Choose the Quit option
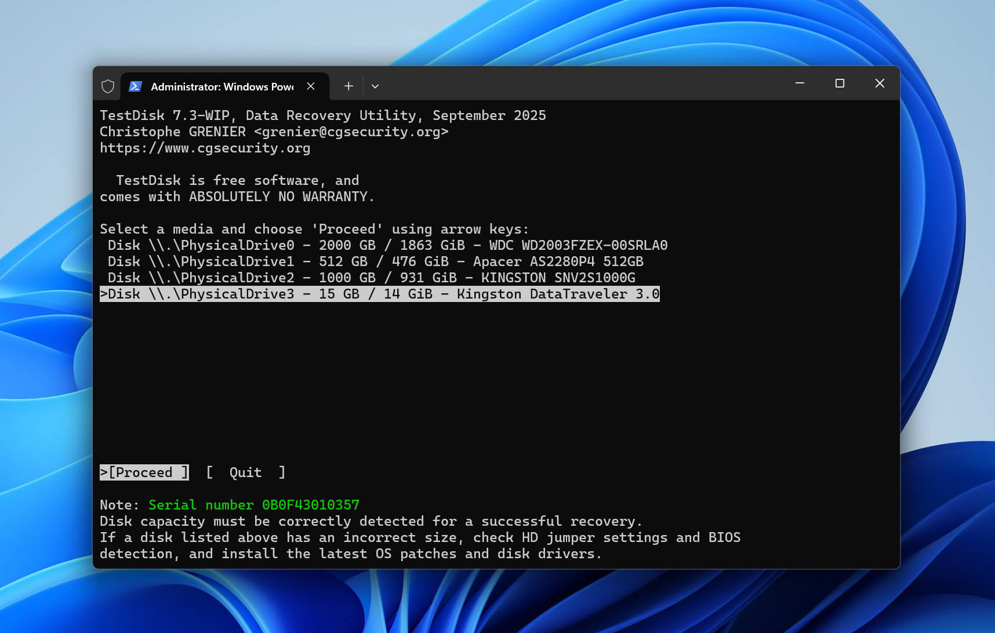Image resolution: width=995 pixels, height=633 pixels. point(246,472)
